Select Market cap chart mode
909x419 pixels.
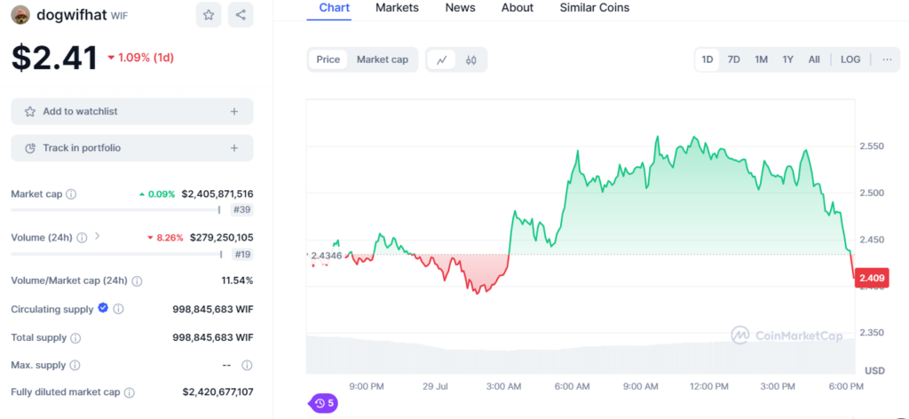[x=382, y=59]
